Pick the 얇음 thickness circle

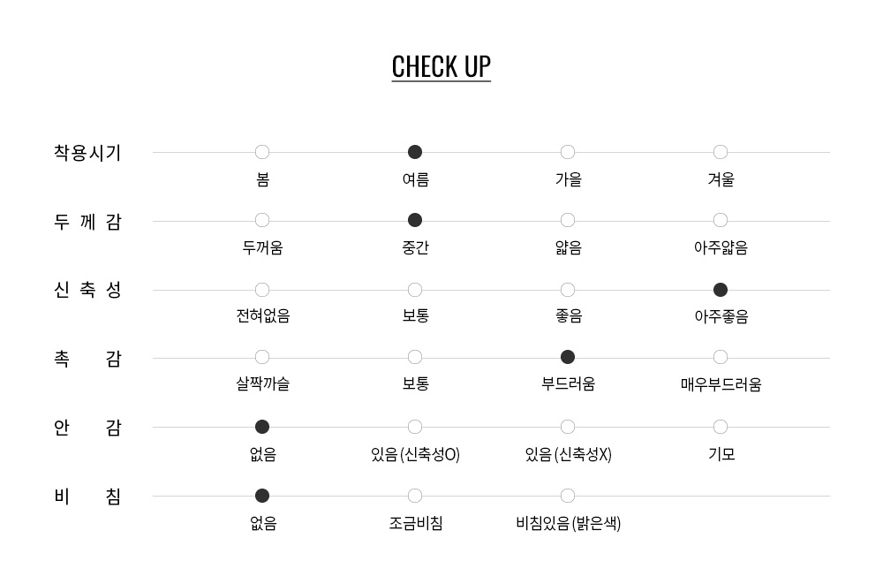tap(568, 220)
